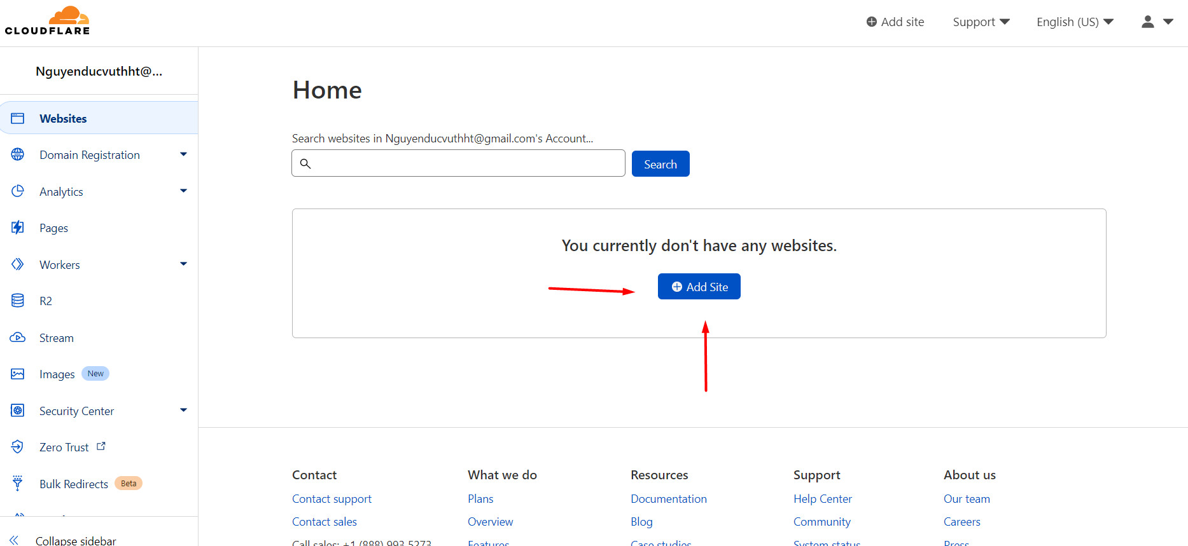The width and height of the screenshot is (1188, 546).
Task: Expand the Analytics submenu arrow
Action: [x=183, y=191]
